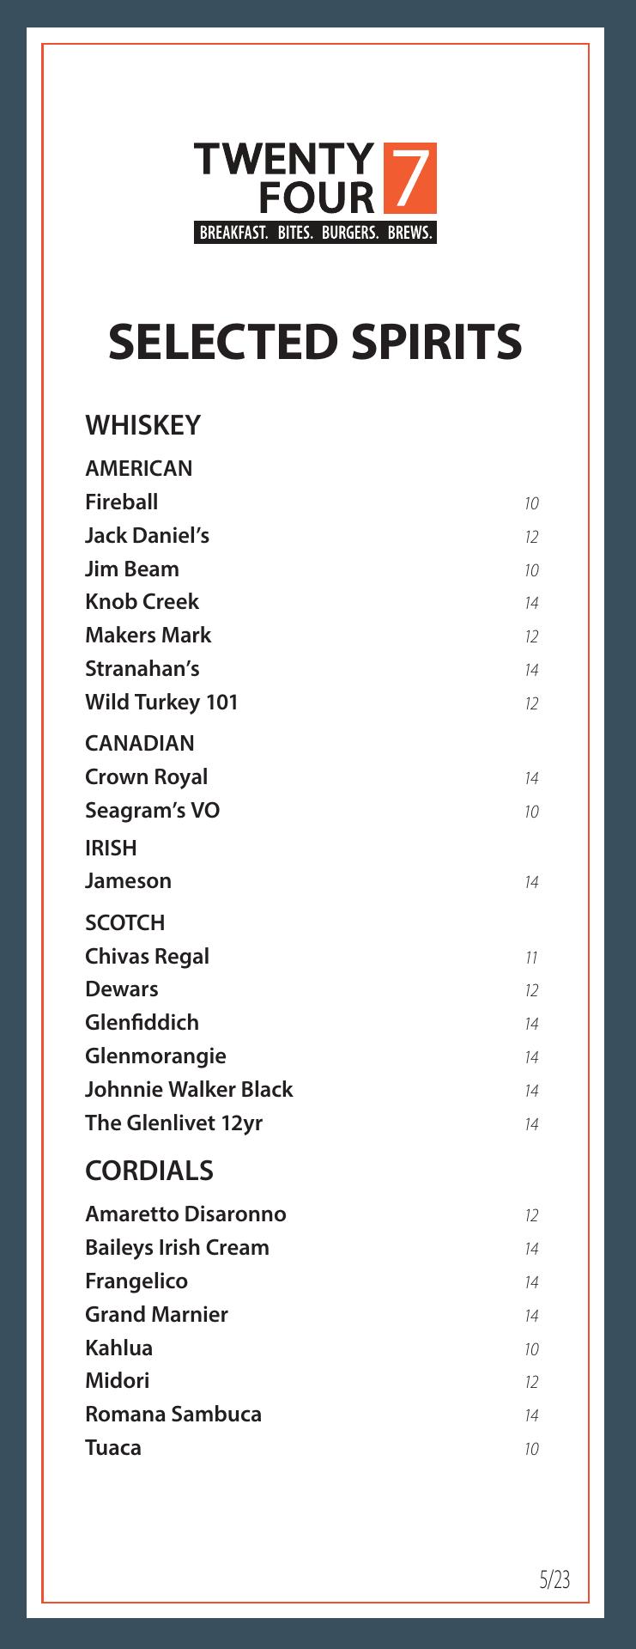Select the Selected Spirits title
636x1649 pixels.
315,342
